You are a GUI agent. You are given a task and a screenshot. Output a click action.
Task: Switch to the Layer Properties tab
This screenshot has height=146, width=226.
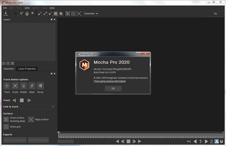pyautogui.click(x=27, y=69)
